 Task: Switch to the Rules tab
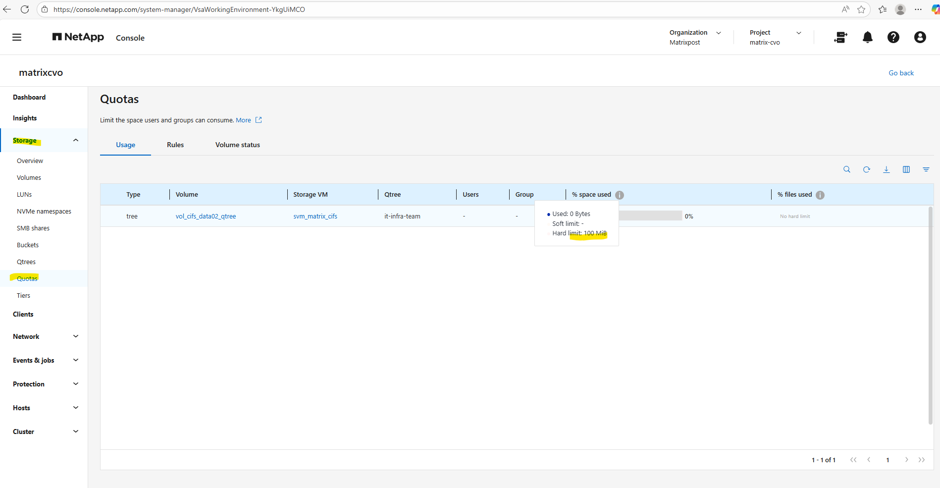(x=175, y=145)
